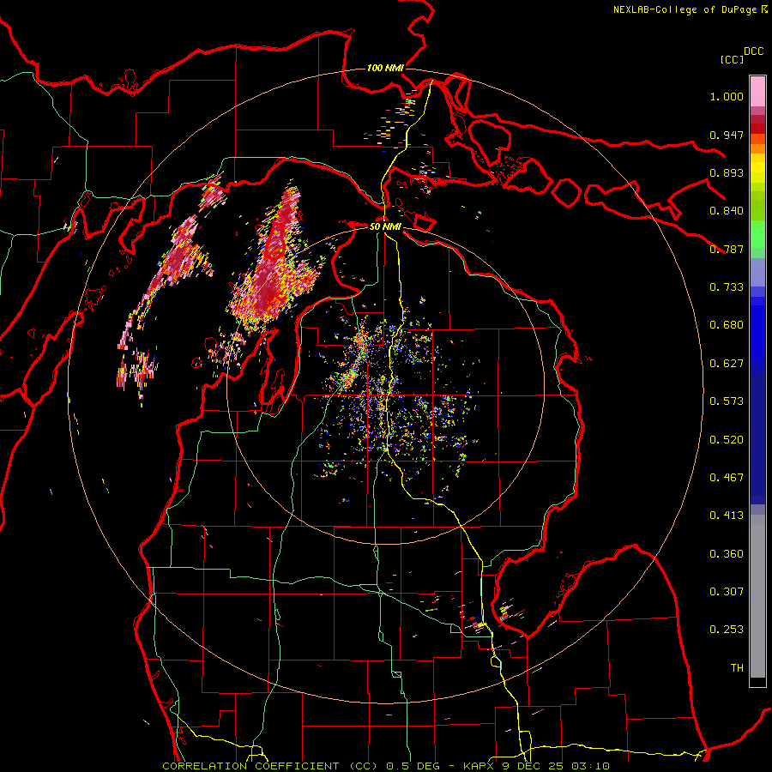This screenshot has width=772, height=772.
Task: Click the 0.253 color scale value
Action: [x=727, y=630]
